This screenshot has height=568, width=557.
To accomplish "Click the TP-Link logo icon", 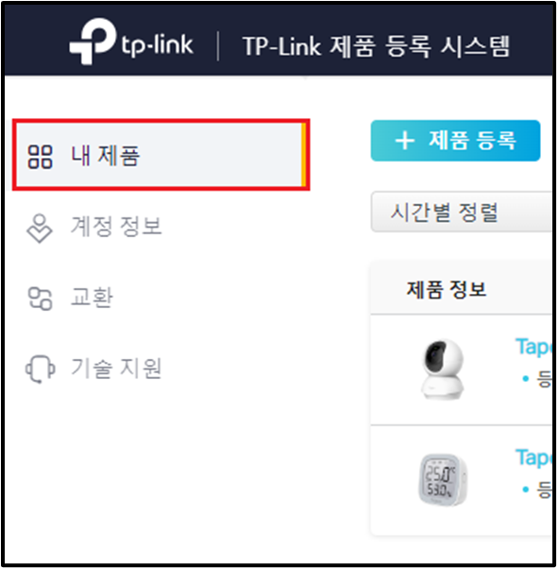I will coord(93,41).
